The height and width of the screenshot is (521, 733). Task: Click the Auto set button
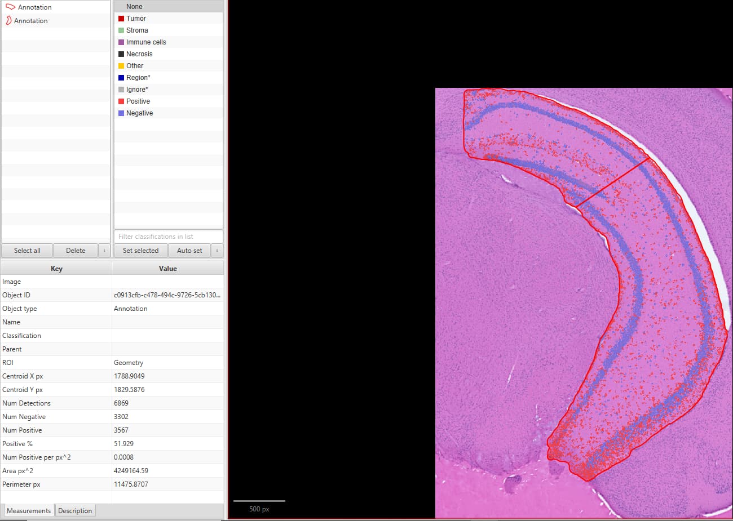(189, 250)
